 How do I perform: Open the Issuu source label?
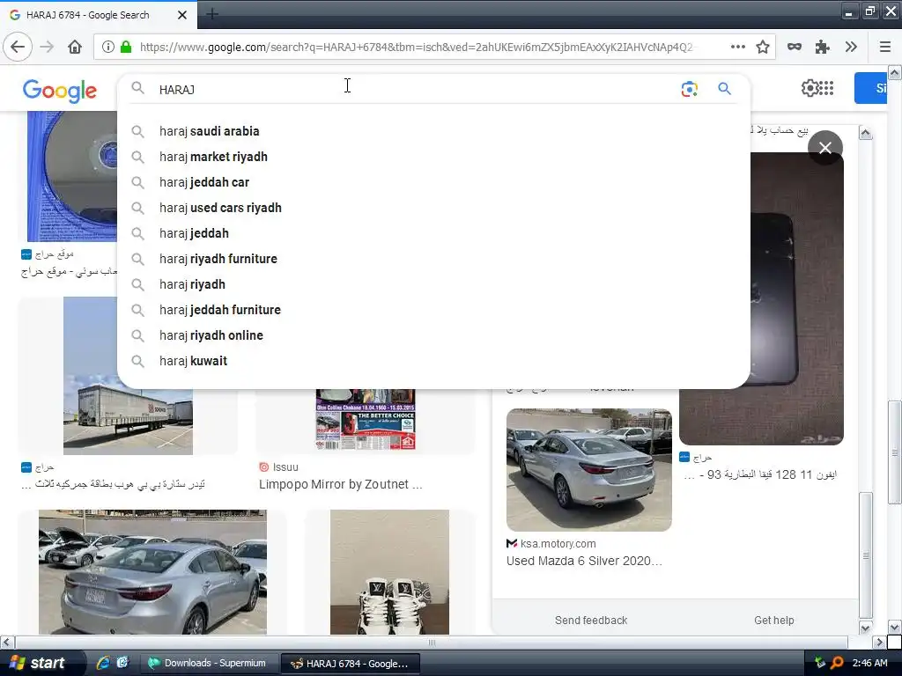click(279, 467)
